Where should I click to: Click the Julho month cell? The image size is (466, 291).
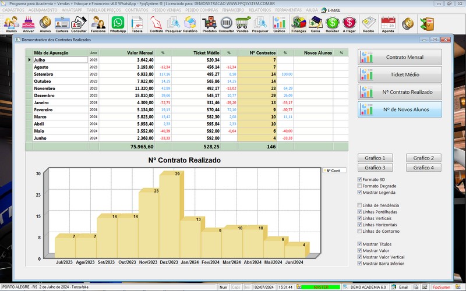(61, 60)
